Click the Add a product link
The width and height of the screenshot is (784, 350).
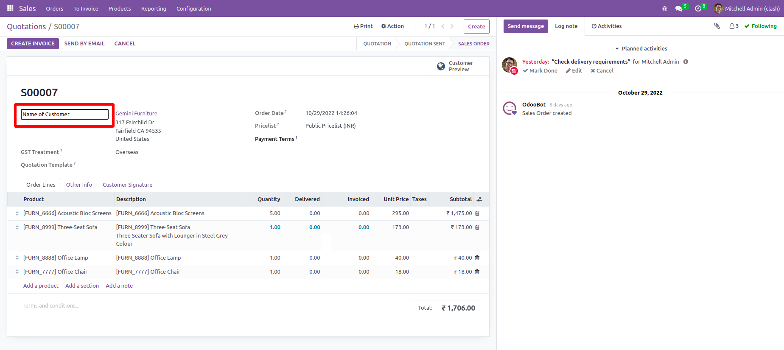point(41,286)
